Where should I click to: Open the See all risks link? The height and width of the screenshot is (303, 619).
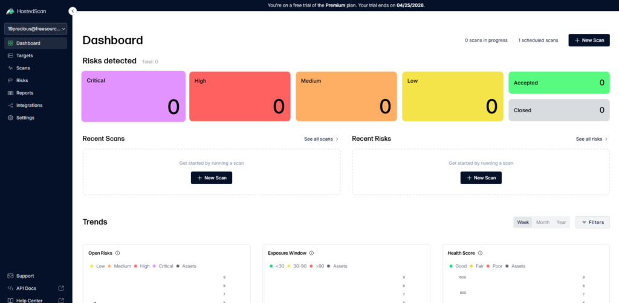[x=591, y=139]
